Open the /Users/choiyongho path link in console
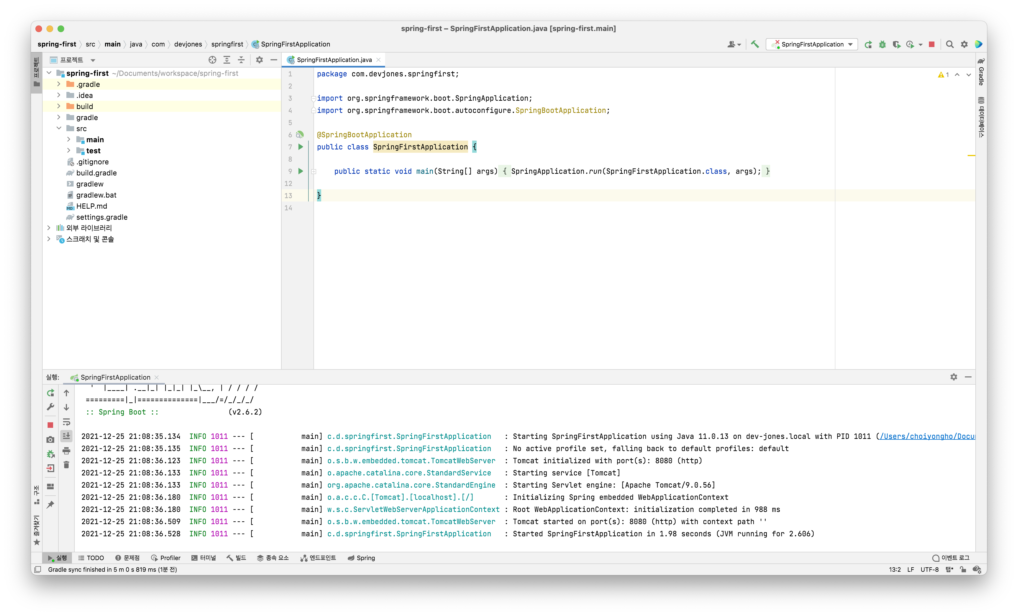 927,436
